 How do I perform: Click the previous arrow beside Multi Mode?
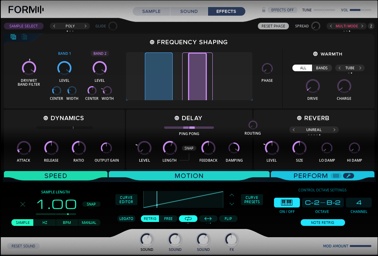[x=331, y=26]
